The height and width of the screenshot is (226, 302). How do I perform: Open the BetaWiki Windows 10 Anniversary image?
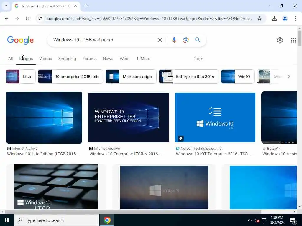coord(279,117)
